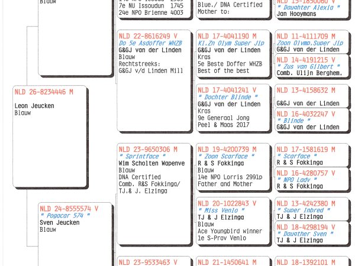
Task: Click ring number NLD 18-1392101 M
Action: coord(306,262)
